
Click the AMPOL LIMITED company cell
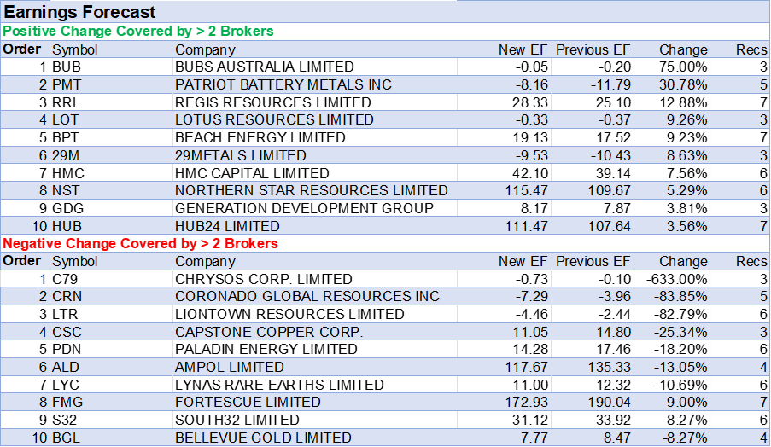[229, 367]
